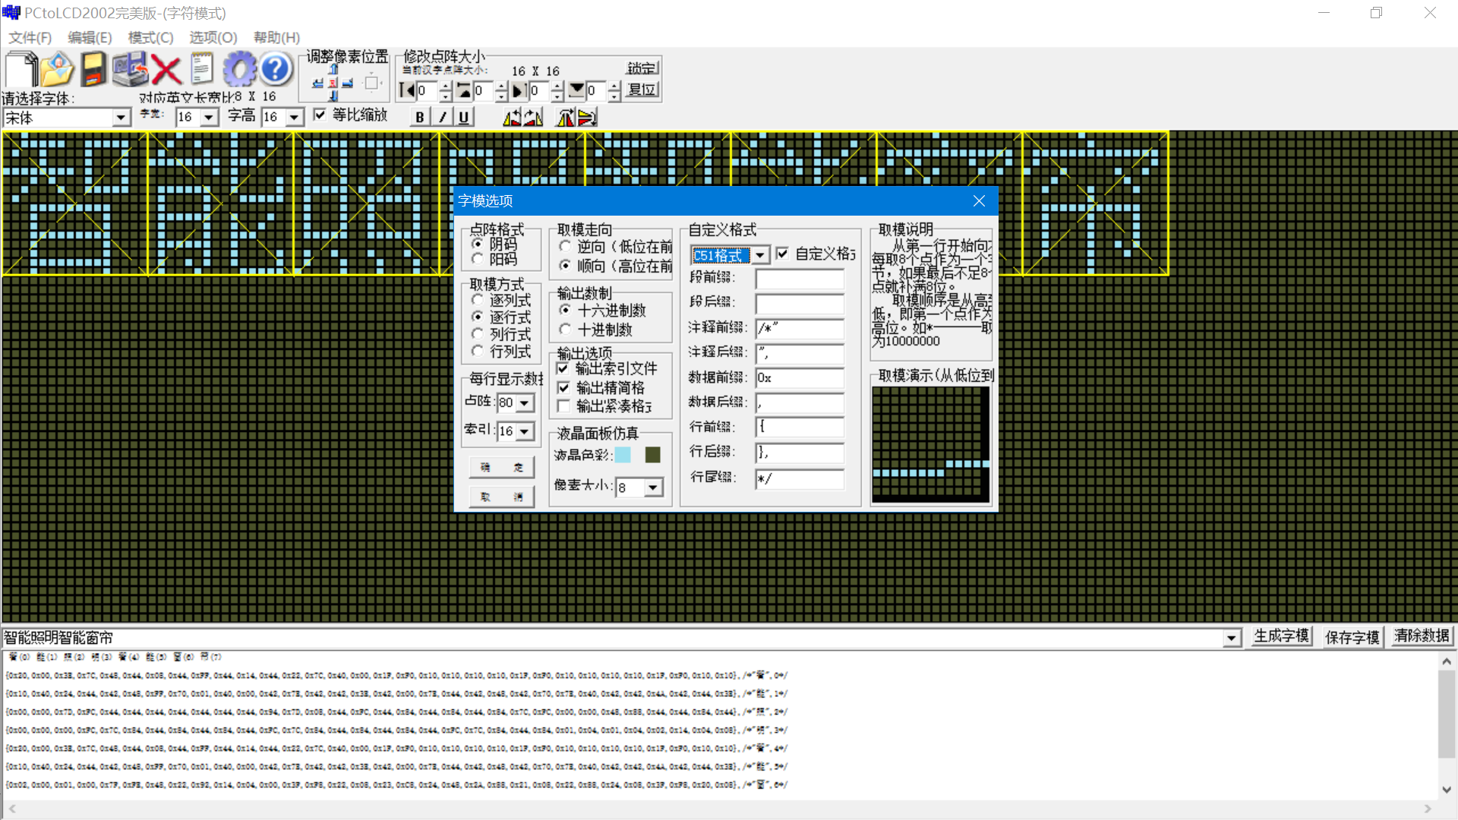Open the 像素大小 size dropdown
The image size is (1458, 820).
[x=654, y=487]
